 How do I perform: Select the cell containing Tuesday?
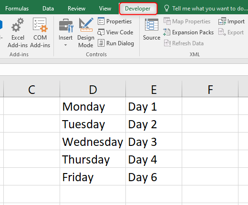point(93,123)
